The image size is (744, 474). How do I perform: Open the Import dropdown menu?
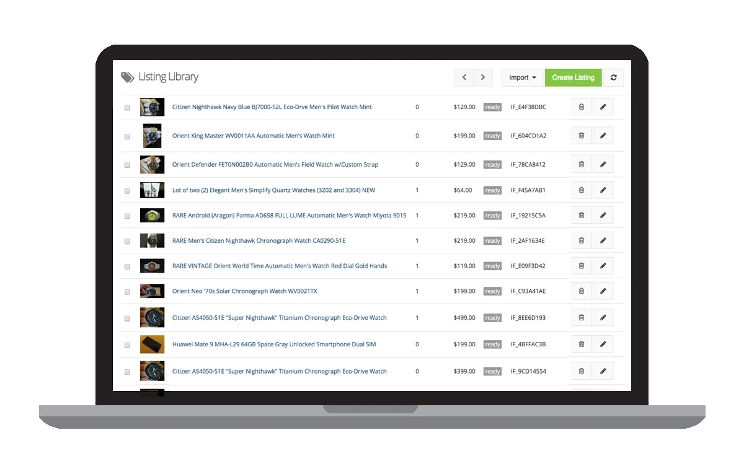coord(522,77)
